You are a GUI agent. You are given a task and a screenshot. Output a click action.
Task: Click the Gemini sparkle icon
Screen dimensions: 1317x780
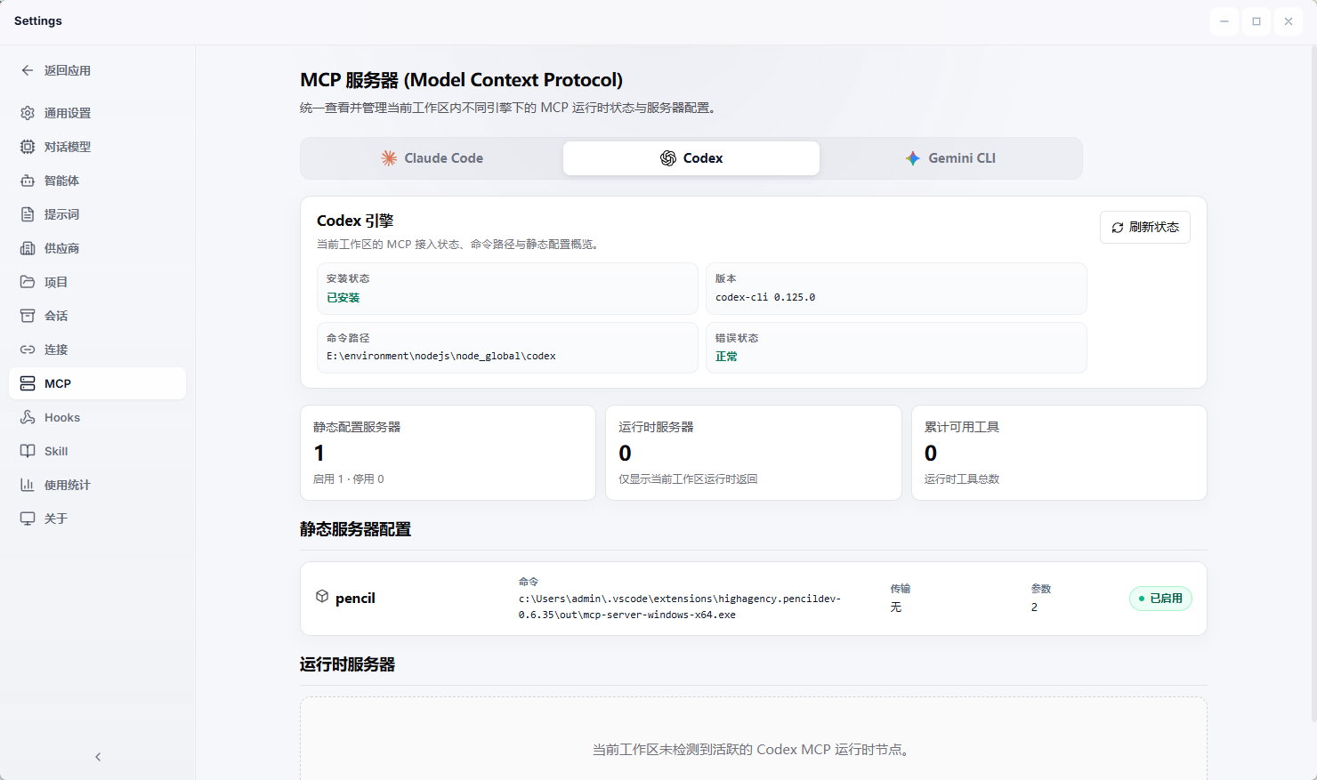(913, 158)
